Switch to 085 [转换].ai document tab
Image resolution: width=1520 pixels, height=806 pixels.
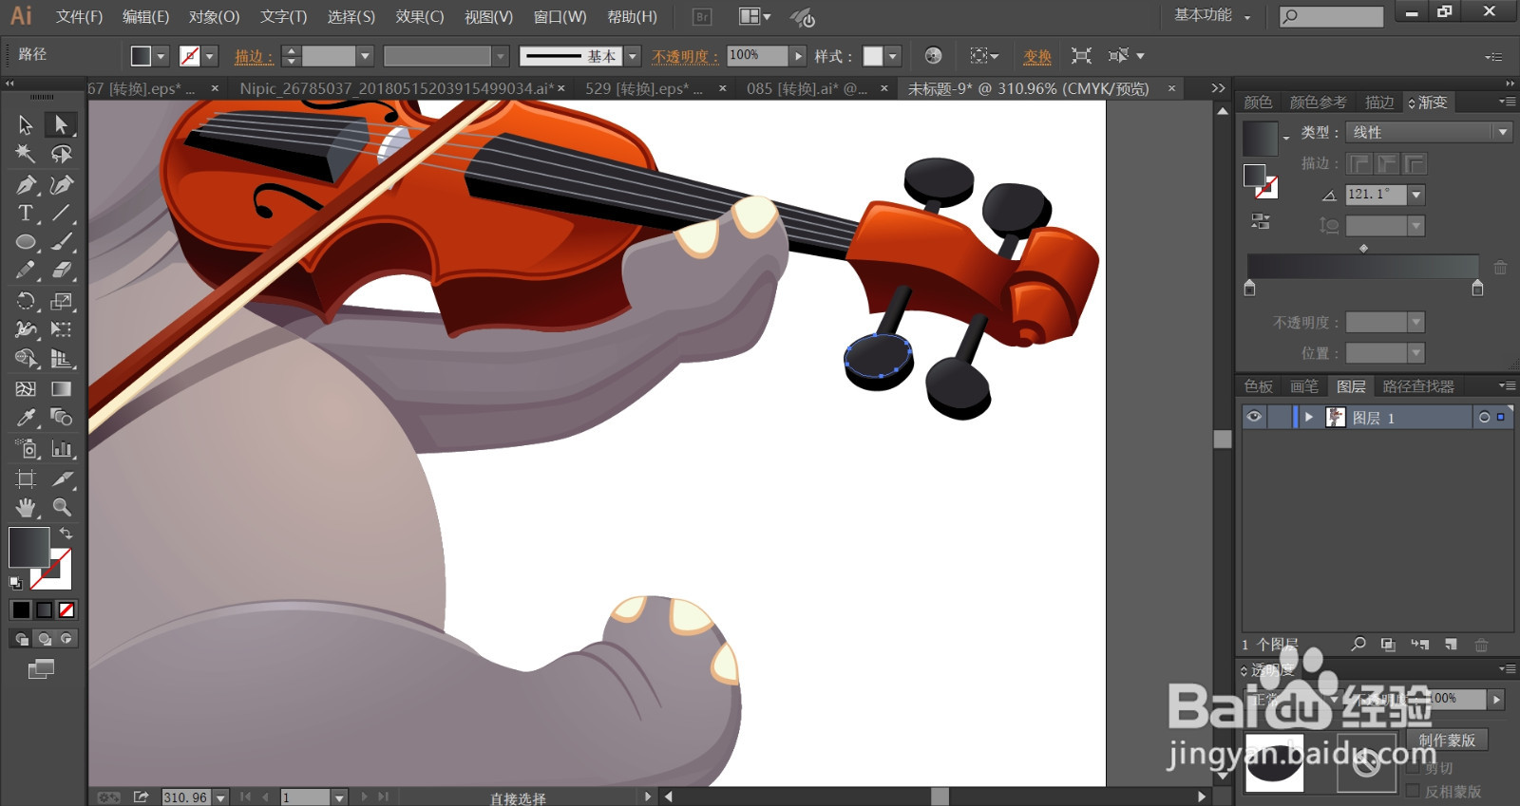pos(807,88)
